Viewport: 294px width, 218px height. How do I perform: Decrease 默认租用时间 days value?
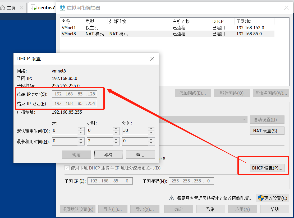click(81, 133)
